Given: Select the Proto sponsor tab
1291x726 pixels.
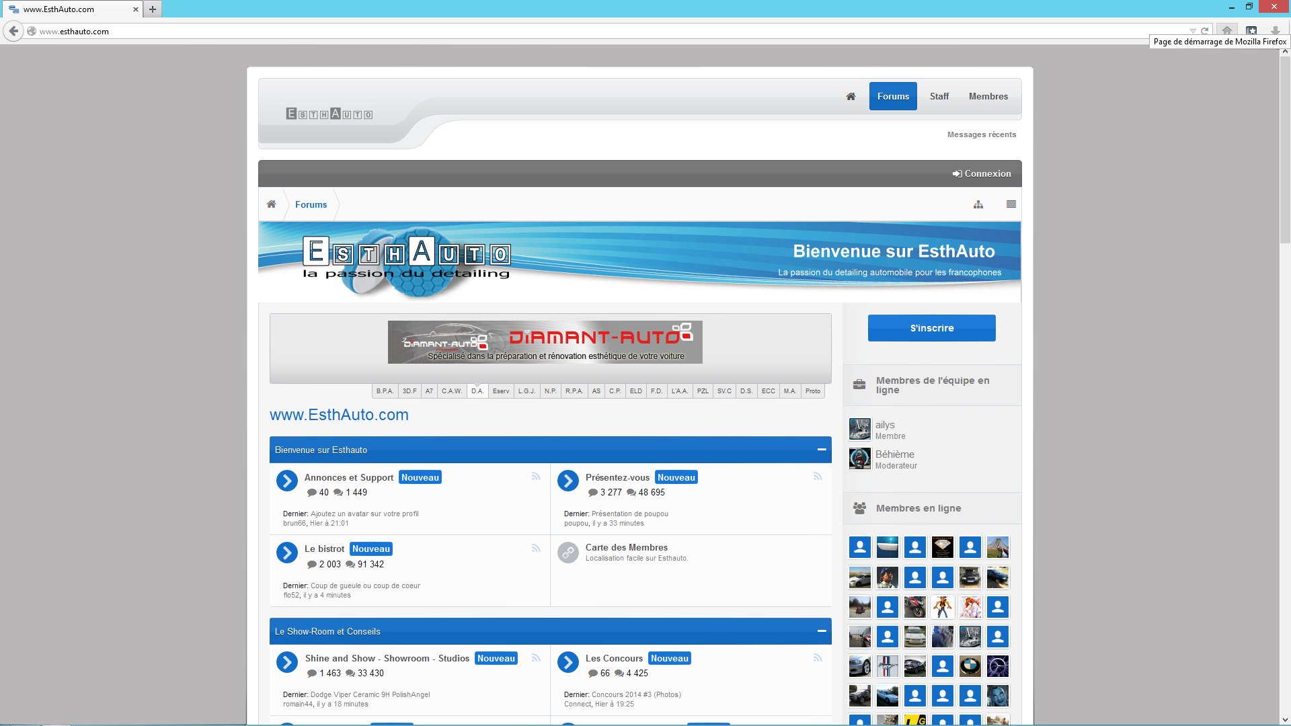Looking at the screenshot, I should coord(813,391).
